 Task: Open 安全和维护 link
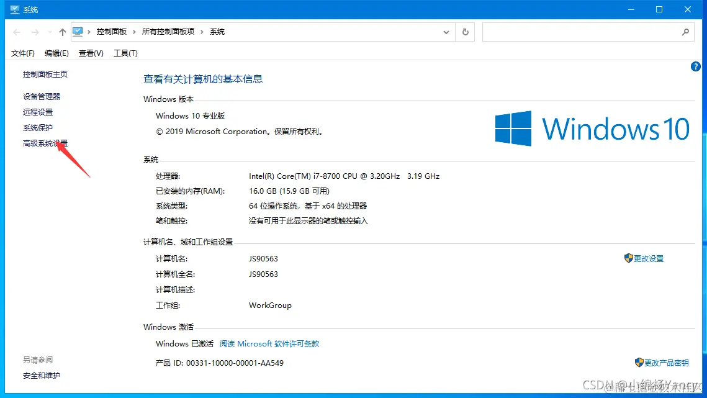pos(42,376)
